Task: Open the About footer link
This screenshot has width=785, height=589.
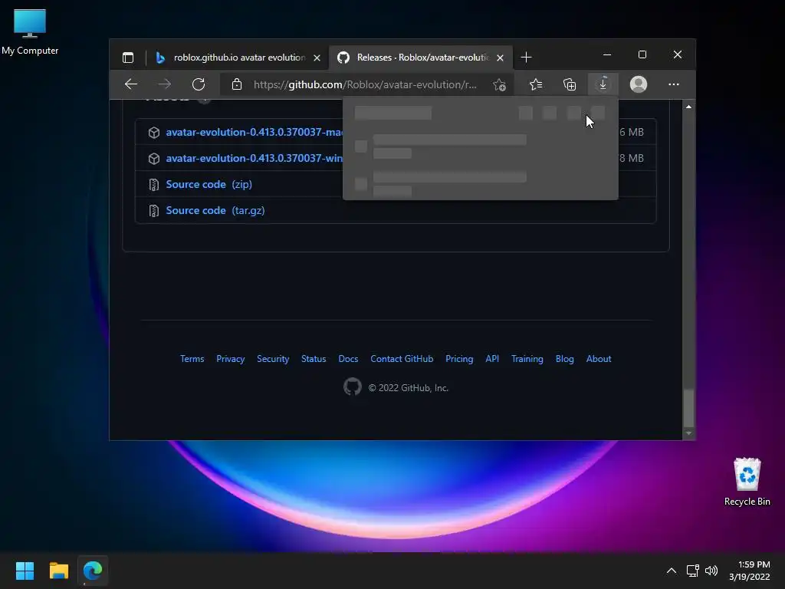Action: 599,359
